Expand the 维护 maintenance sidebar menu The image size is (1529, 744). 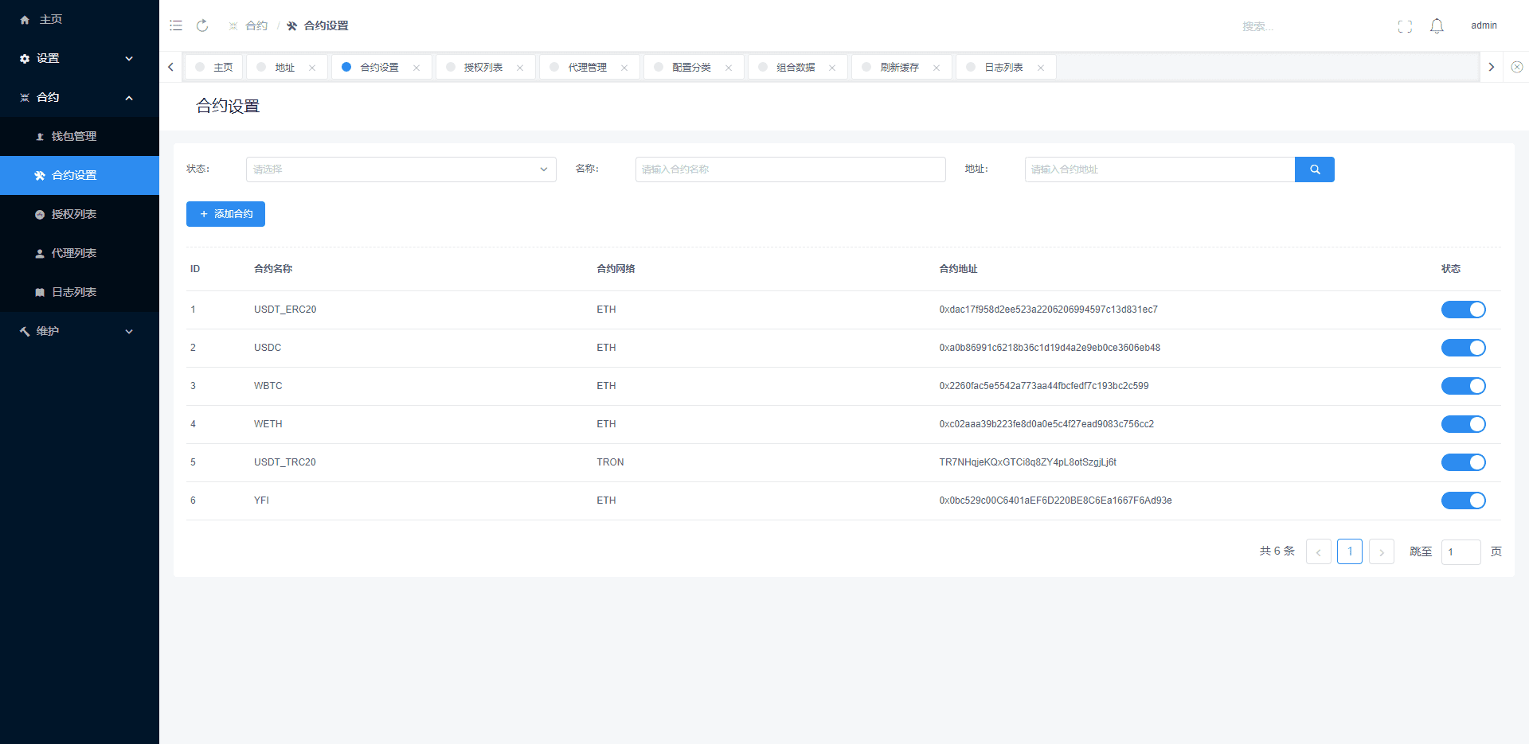[80, 331]
